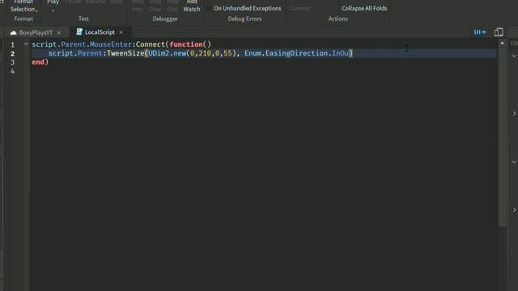The height and width of the screenshot is (291, 518).
Task: Click the device emulator icon
Action: coord(499,32)
